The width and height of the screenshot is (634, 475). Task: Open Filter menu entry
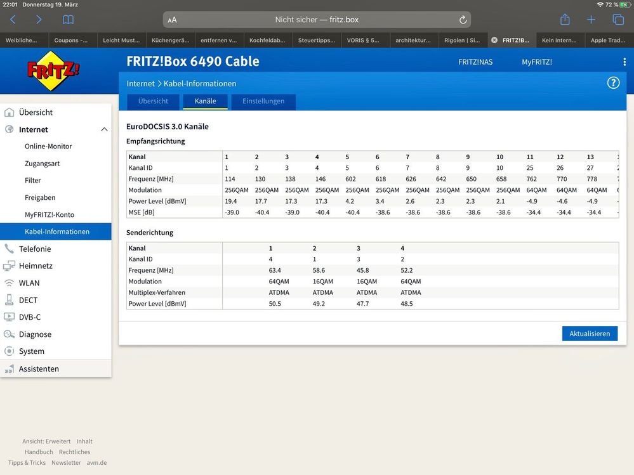(x=33, y=180)
